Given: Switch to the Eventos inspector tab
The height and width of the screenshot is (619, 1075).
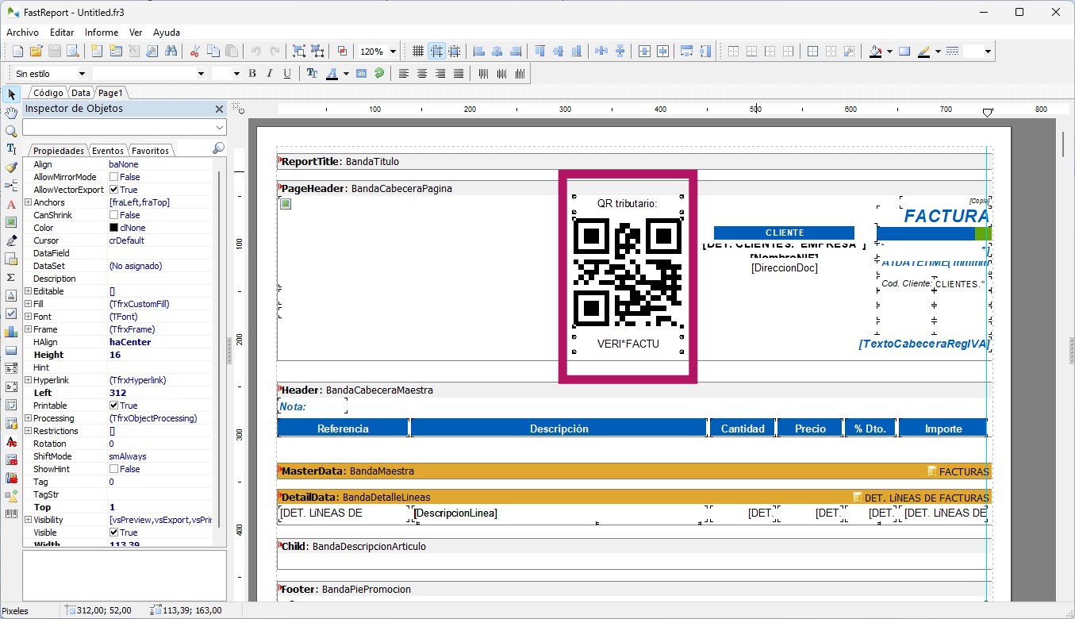Looking at the screenshot, I should click(107, 151).
